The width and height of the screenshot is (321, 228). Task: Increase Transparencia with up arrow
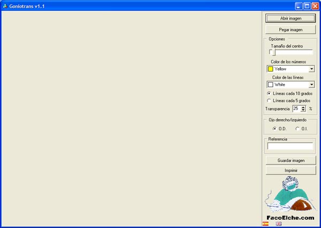[303, 107]
